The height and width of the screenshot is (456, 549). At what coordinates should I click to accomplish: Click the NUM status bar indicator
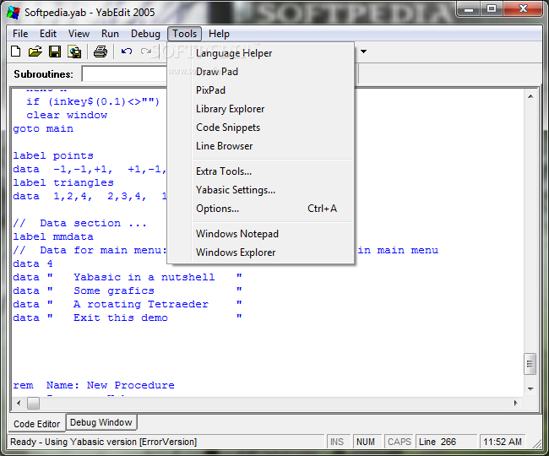tap(366, 442)
